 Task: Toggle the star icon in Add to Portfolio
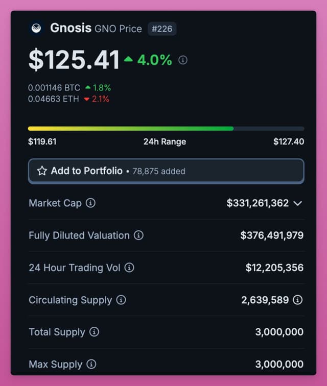42,171
